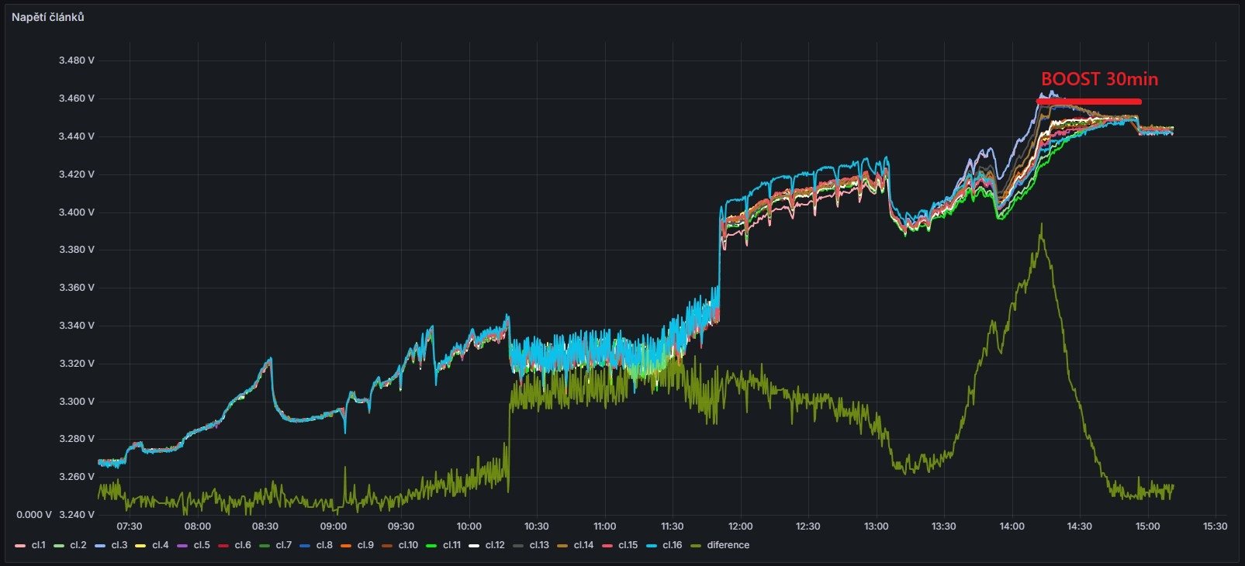Click the 3.460 V y-axis label

[77, 98]
